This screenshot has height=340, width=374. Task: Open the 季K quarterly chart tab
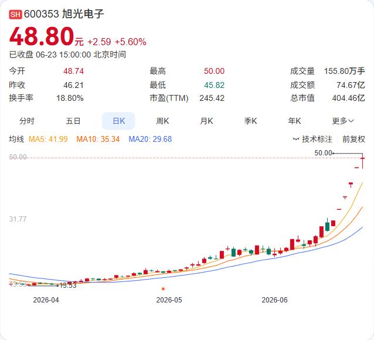250,121
